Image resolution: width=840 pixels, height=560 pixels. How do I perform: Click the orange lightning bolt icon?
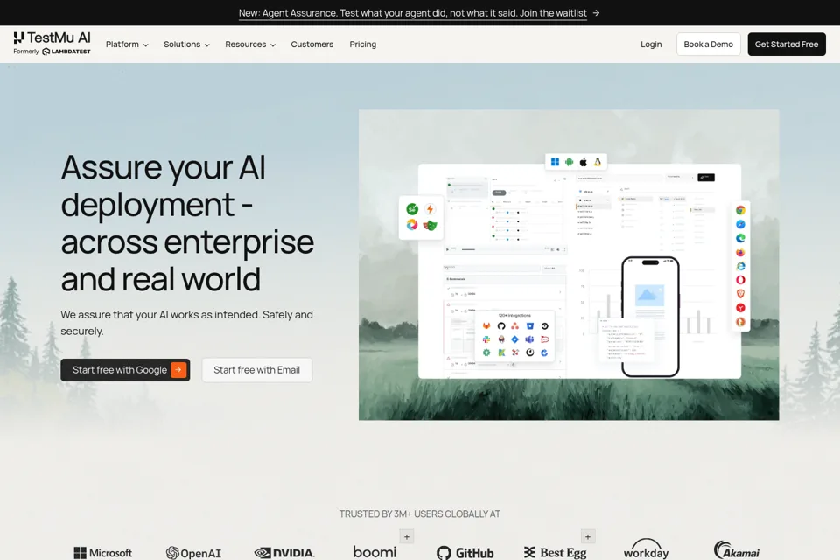pos(430,209)
